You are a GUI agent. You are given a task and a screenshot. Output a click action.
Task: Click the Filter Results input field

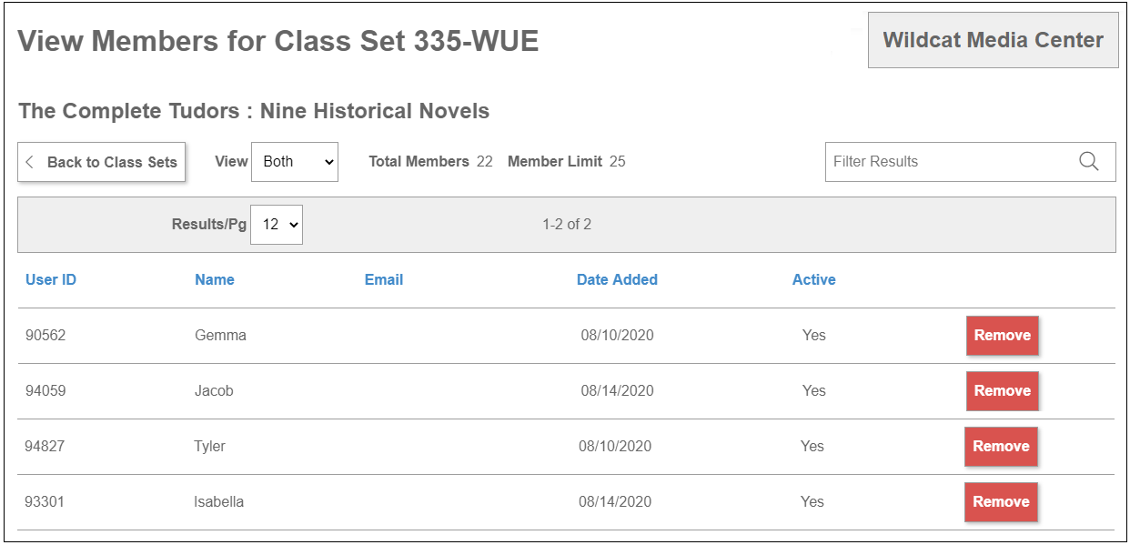[x=970, y=161]
